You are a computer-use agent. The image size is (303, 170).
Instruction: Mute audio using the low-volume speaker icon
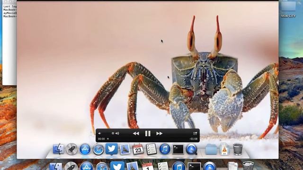coord(100,133)
